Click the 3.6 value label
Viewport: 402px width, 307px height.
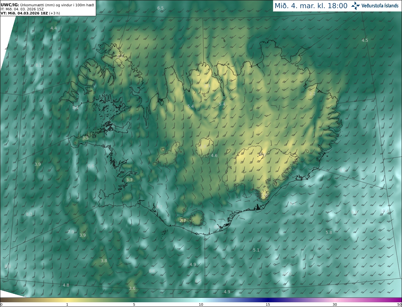pyautogui.click(x=132, y=288)
